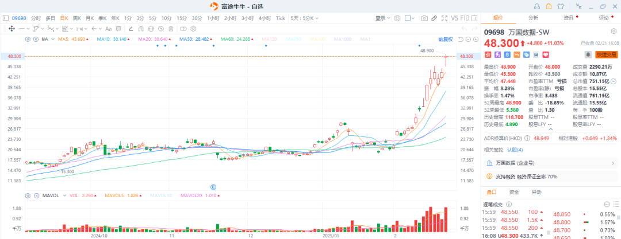Enter fullscreen chart mode
Viewport: 621px width, 239px height.
click(x=444, y=18)
